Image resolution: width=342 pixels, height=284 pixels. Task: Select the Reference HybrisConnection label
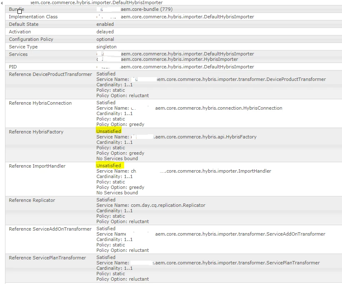point(40,103)
